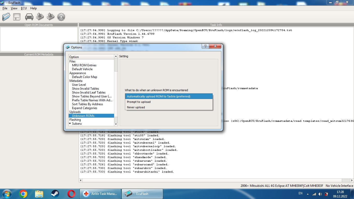Select User Level option

[79, 85]
